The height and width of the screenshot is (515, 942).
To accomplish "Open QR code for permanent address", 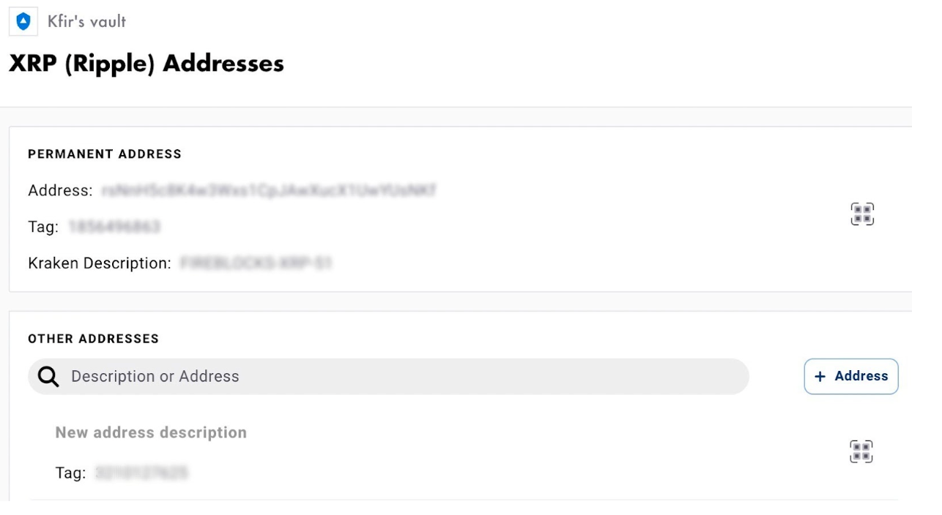I will 862,214.
